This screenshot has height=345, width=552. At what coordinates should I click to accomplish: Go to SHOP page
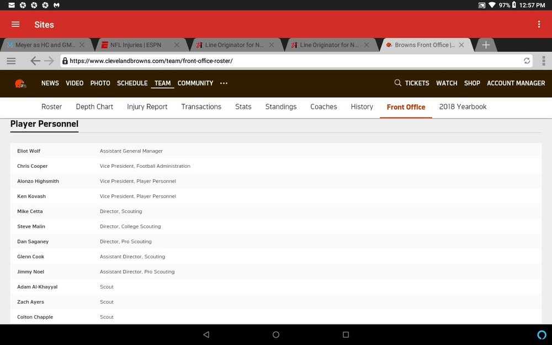[472, 83]
